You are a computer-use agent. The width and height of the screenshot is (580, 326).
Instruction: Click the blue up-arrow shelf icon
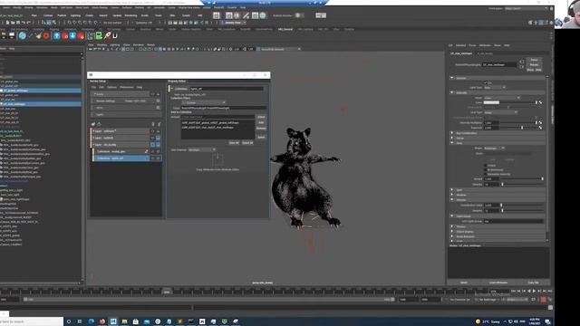pos(56,35)
